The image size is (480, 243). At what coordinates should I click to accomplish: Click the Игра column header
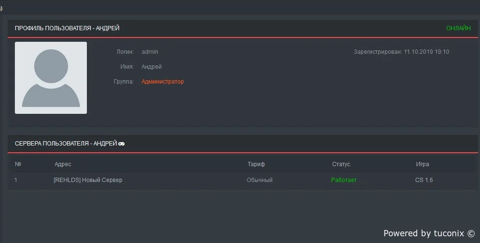tap(422, 164)
